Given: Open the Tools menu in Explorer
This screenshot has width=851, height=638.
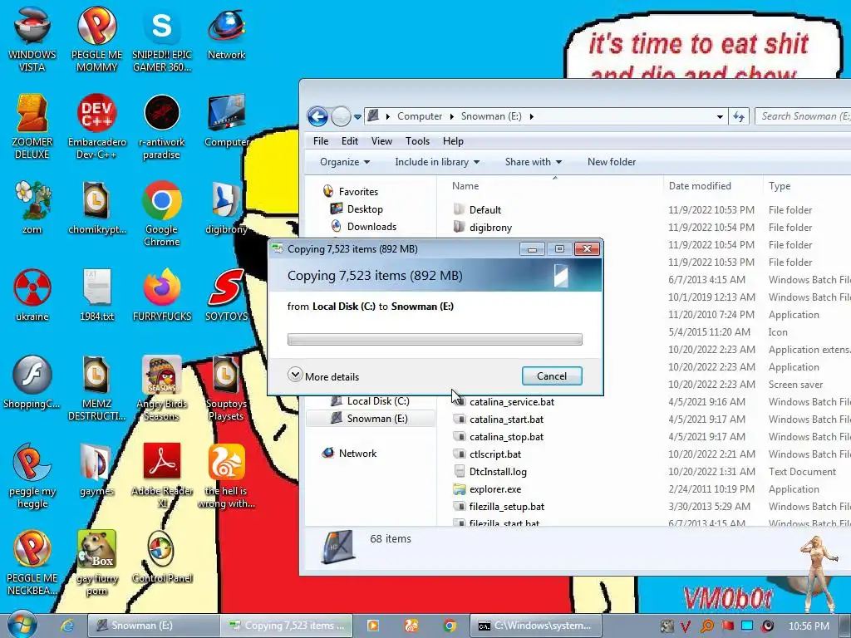Looking at the screenshot, I should [417, 141].
